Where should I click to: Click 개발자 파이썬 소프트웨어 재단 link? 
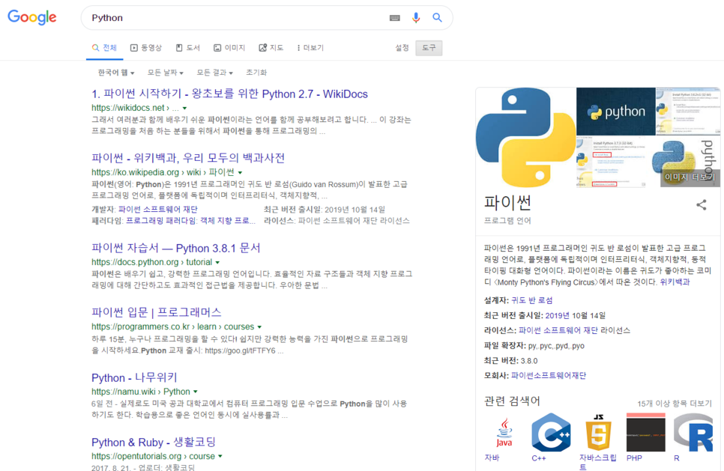(x=158, y=210)
